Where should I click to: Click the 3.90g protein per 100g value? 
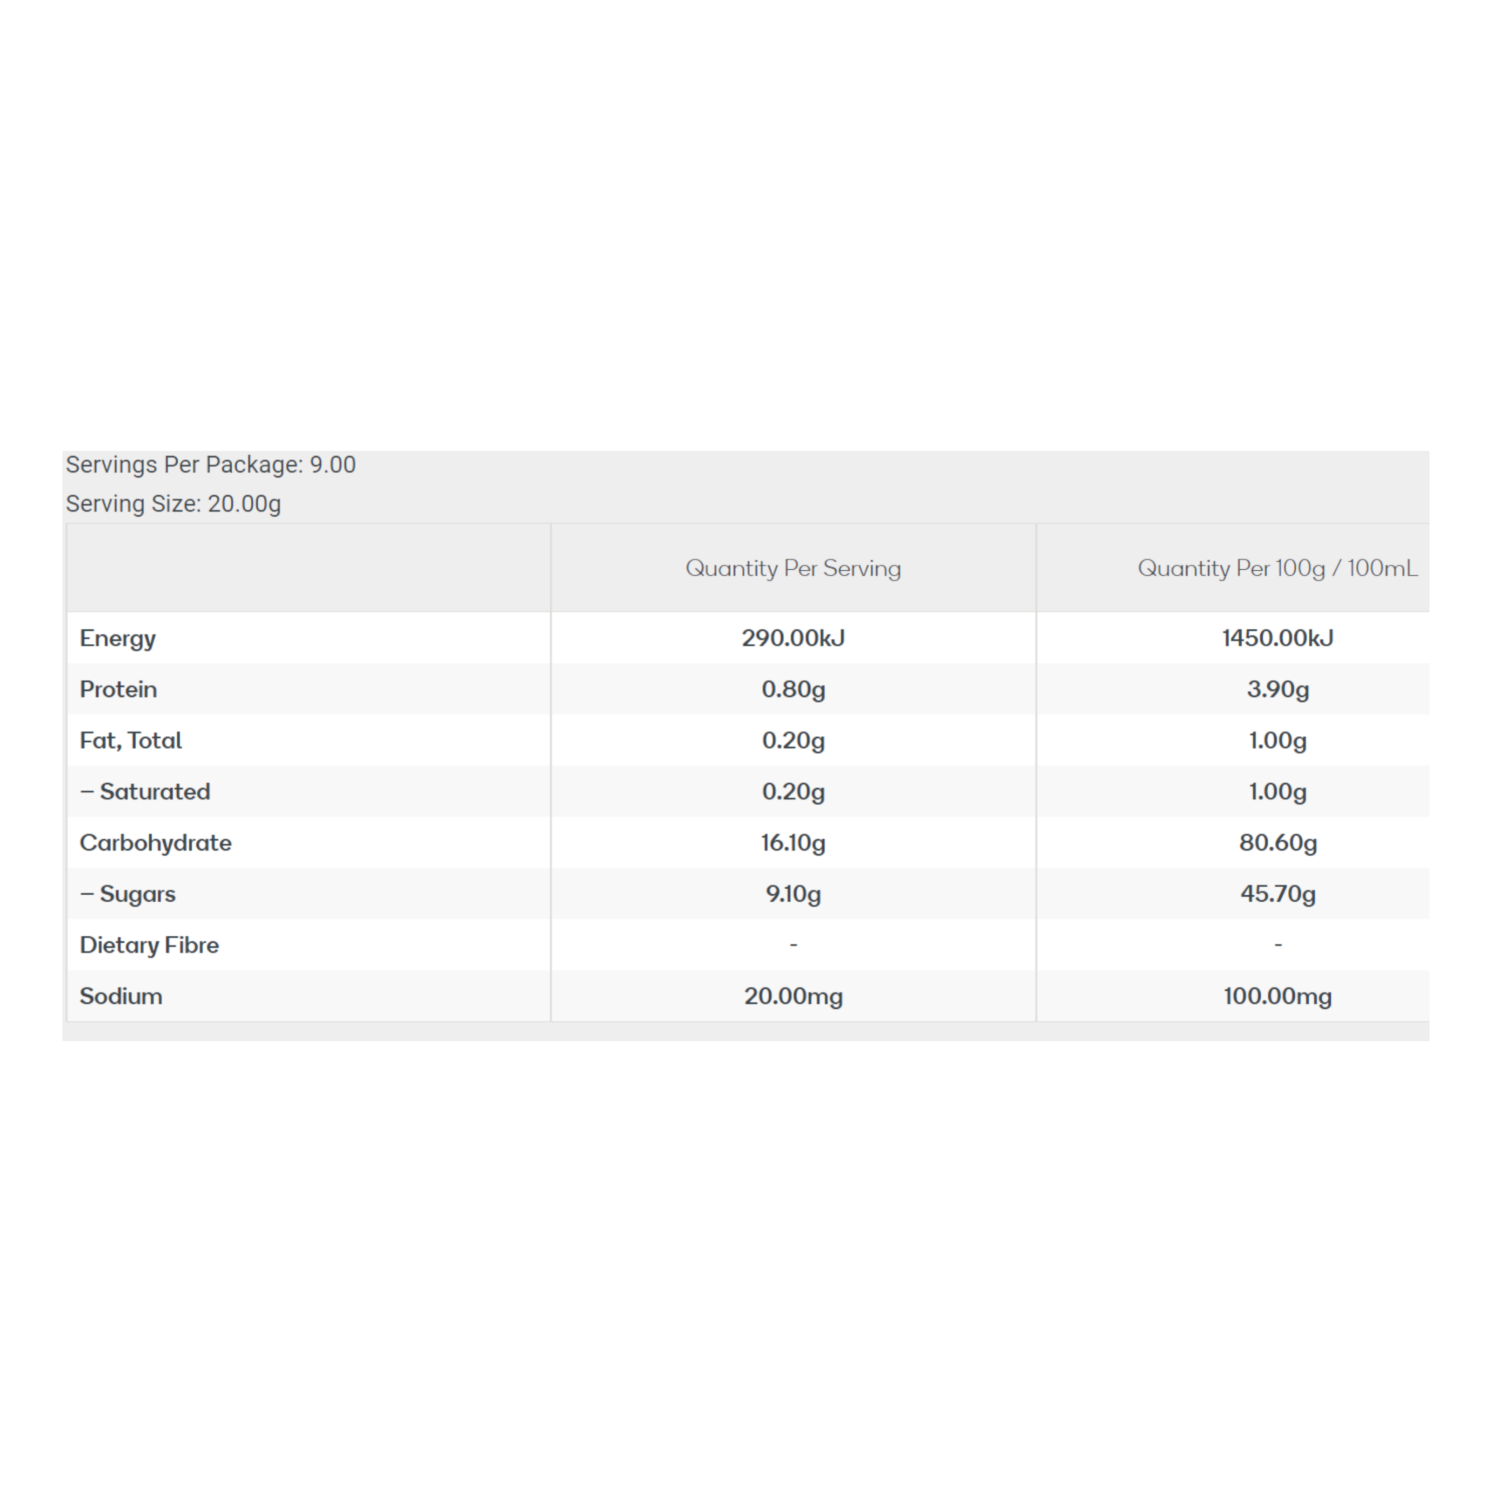[1278, 689]
